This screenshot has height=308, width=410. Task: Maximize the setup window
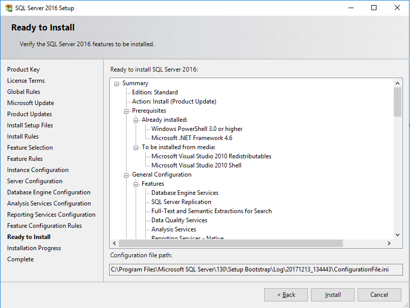(374, 8)
